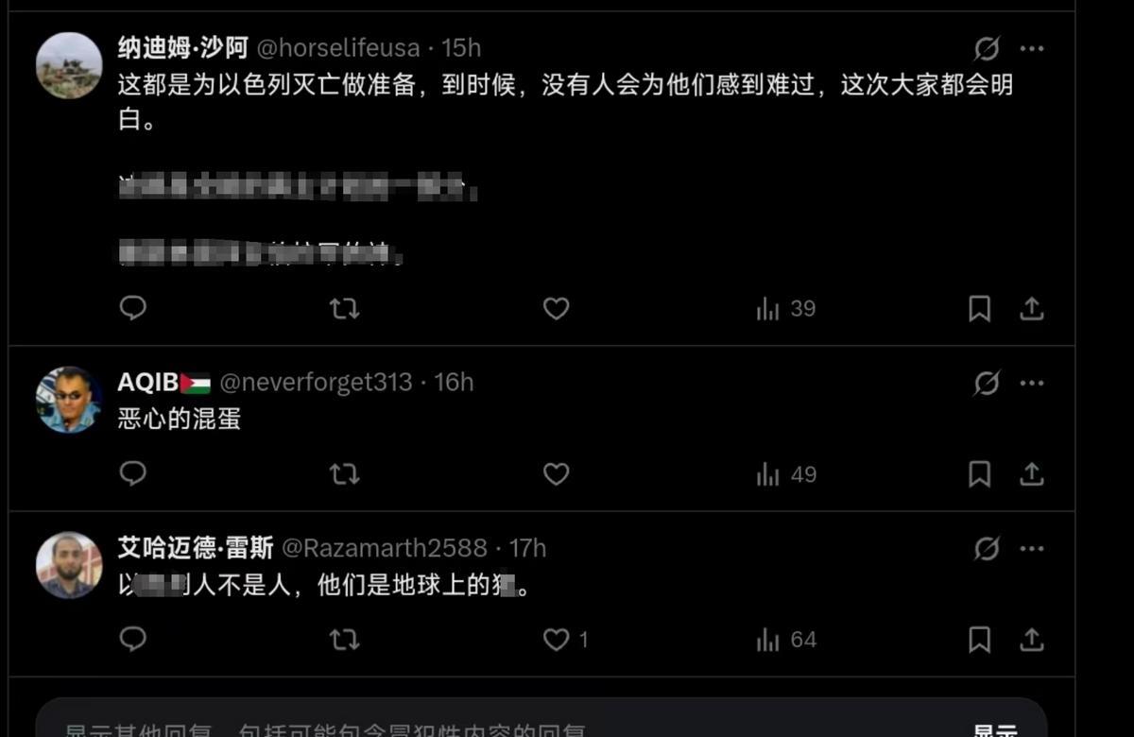Like the @horselifeusa post
Screen dimensions: 1134x737
click(x=557, y=308)
